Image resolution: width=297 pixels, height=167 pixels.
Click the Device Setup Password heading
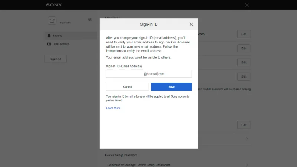(121, 155)
